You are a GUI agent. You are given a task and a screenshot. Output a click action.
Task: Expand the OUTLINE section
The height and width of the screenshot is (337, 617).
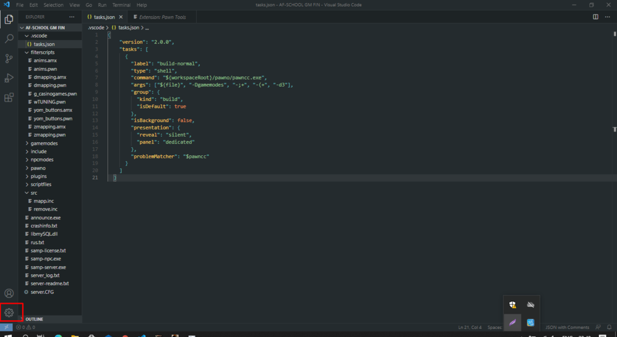(50, 319)
